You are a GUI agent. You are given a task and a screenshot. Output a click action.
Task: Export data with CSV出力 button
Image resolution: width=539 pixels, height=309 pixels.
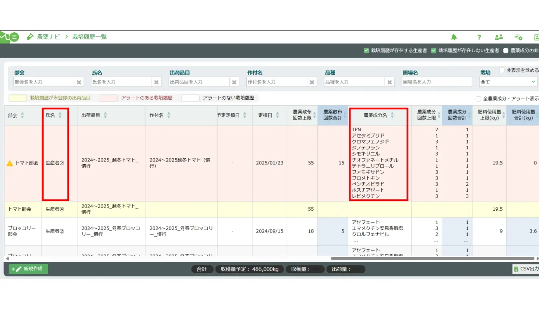point(526,269)
